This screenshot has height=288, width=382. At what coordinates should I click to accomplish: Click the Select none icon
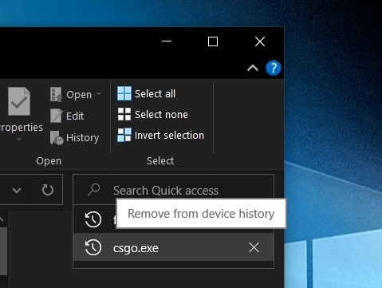[x=124, y=114]
